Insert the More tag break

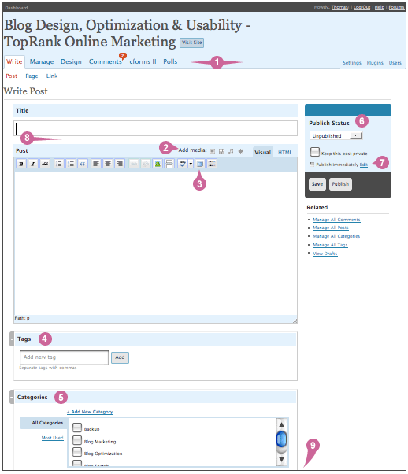[x=169, y=164]
